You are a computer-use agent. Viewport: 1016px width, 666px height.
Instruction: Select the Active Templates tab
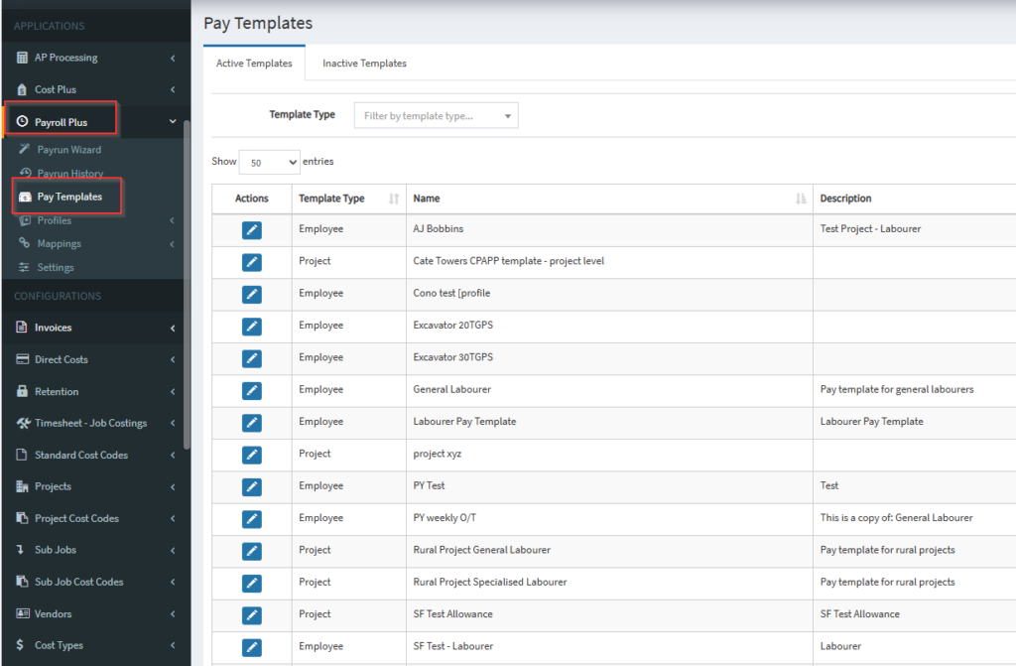coord(254,64)
